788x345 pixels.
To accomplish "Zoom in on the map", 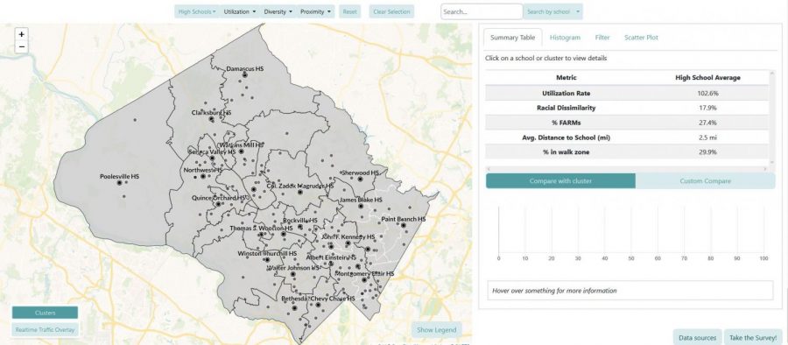I will pyautogui.click(x=21, y=35).
